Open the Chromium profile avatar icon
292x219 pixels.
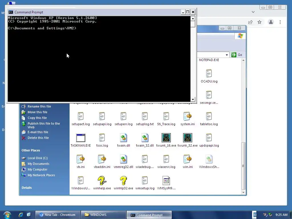271,22
